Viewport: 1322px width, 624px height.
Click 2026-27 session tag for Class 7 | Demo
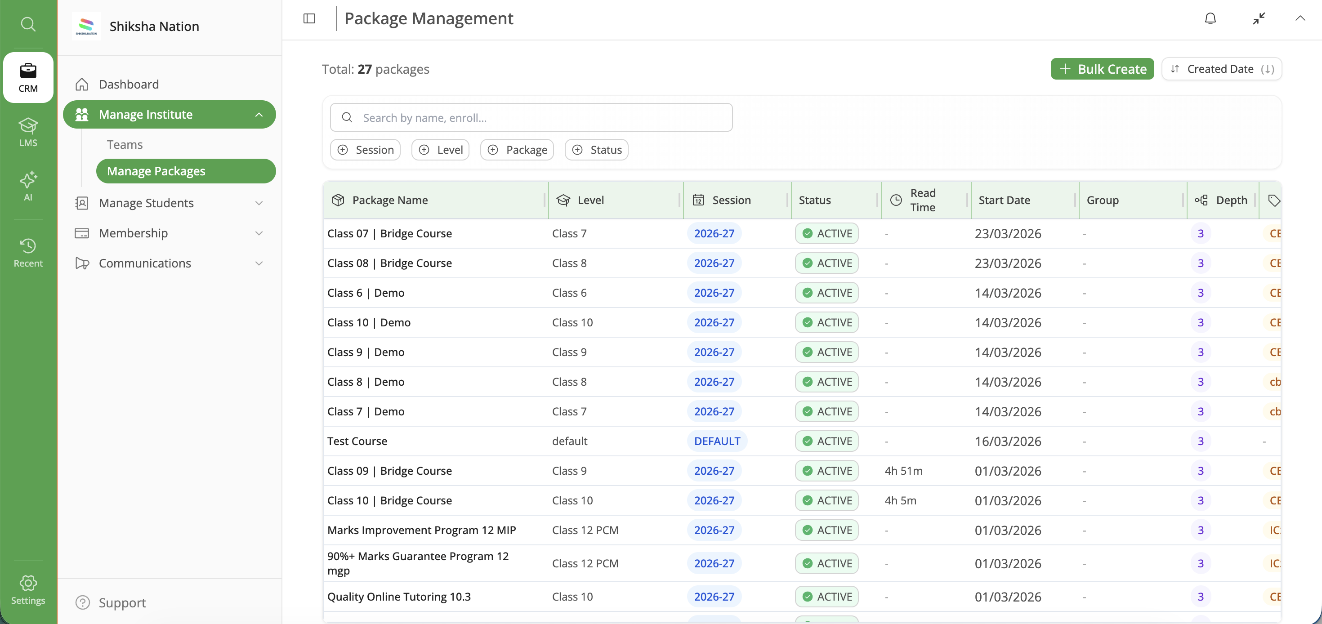(x=714, y=411)
